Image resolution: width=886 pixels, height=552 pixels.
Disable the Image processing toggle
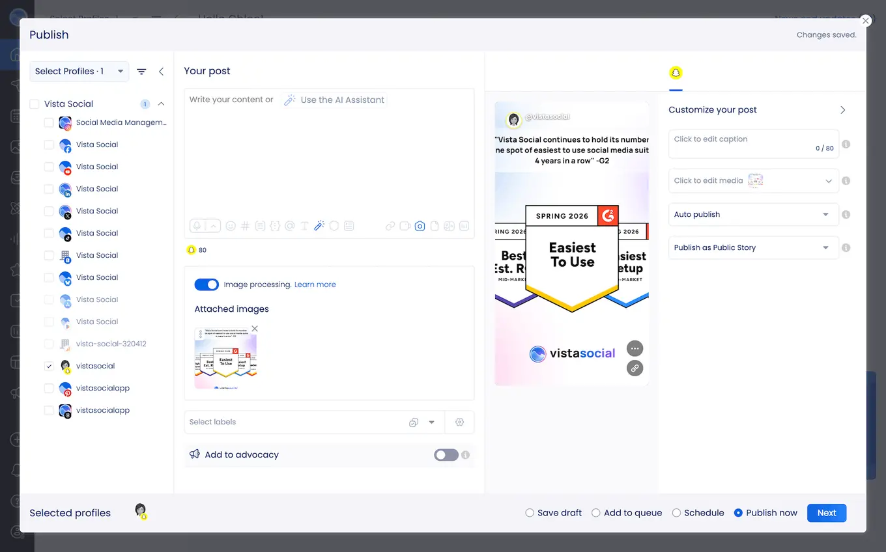(207, 284)
